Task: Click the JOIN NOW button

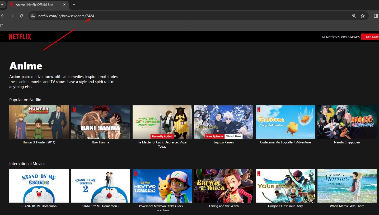Action: point(371,37)
